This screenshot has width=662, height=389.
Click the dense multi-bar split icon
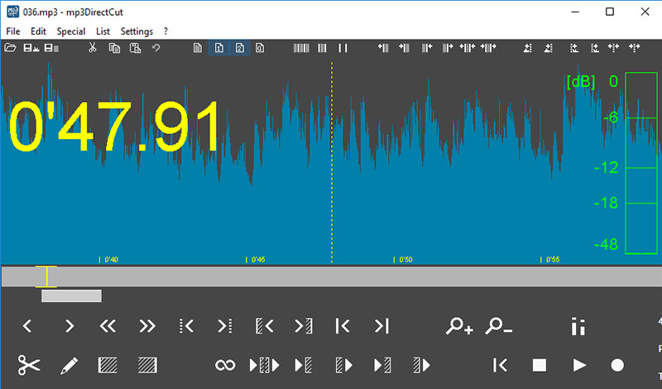(x=301, y=48)
